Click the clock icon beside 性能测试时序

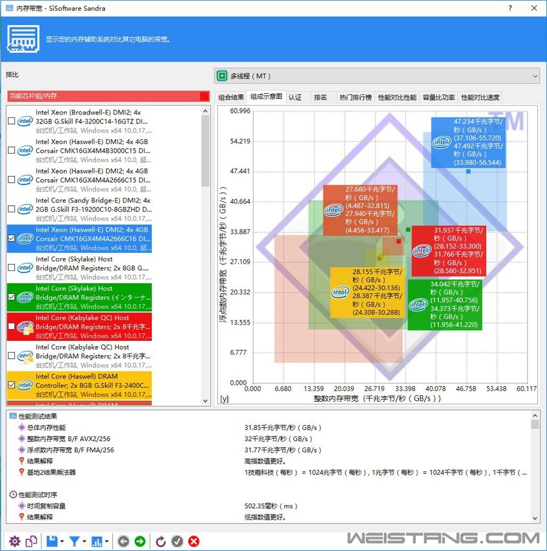tap(13, 495)
